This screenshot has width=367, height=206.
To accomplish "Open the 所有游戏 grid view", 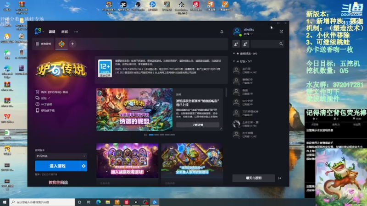I will click(43, 43).
